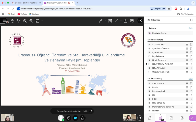Toggle the camera video button
Screen dimensions: 196x122
[x=75, y=118]
